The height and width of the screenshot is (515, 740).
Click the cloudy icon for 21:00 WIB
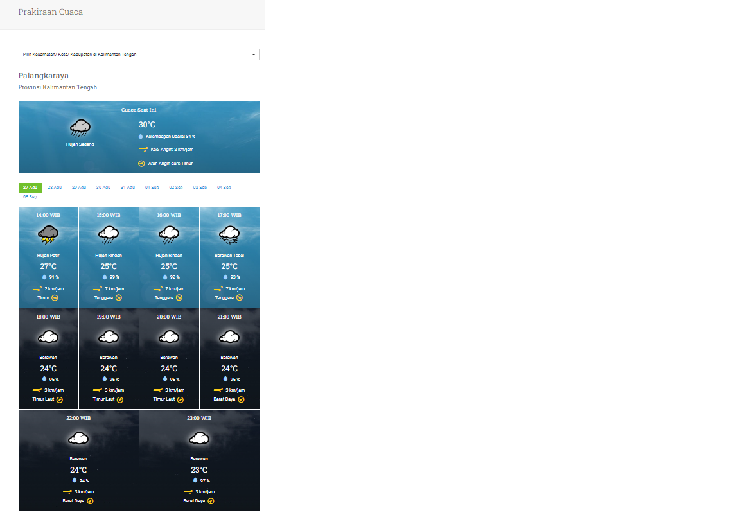coord(229,336)
